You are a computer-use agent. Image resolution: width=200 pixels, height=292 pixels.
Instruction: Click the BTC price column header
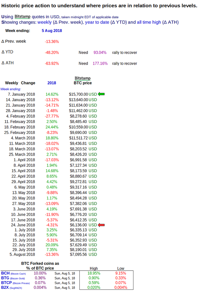click(x=83, y=83)
